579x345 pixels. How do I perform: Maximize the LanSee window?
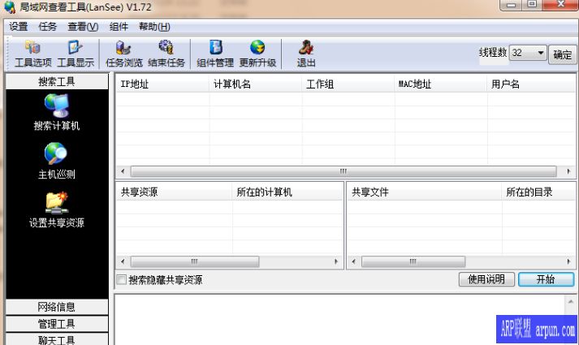point(532,5)
